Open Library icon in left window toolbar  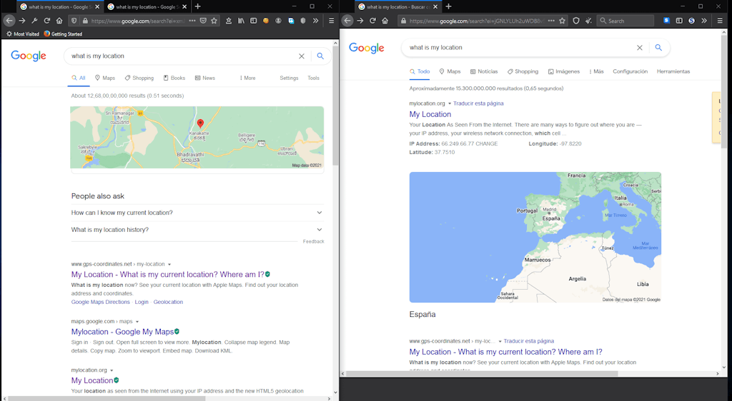point(241,21)
